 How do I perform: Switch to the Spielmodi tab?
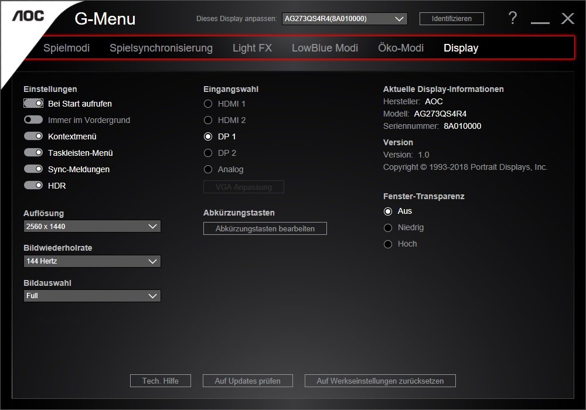tap(66, 48)
